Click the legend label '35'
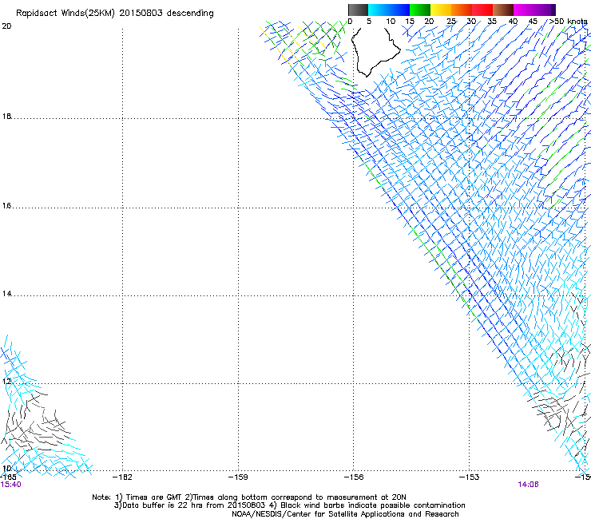 tap(492, 22)
